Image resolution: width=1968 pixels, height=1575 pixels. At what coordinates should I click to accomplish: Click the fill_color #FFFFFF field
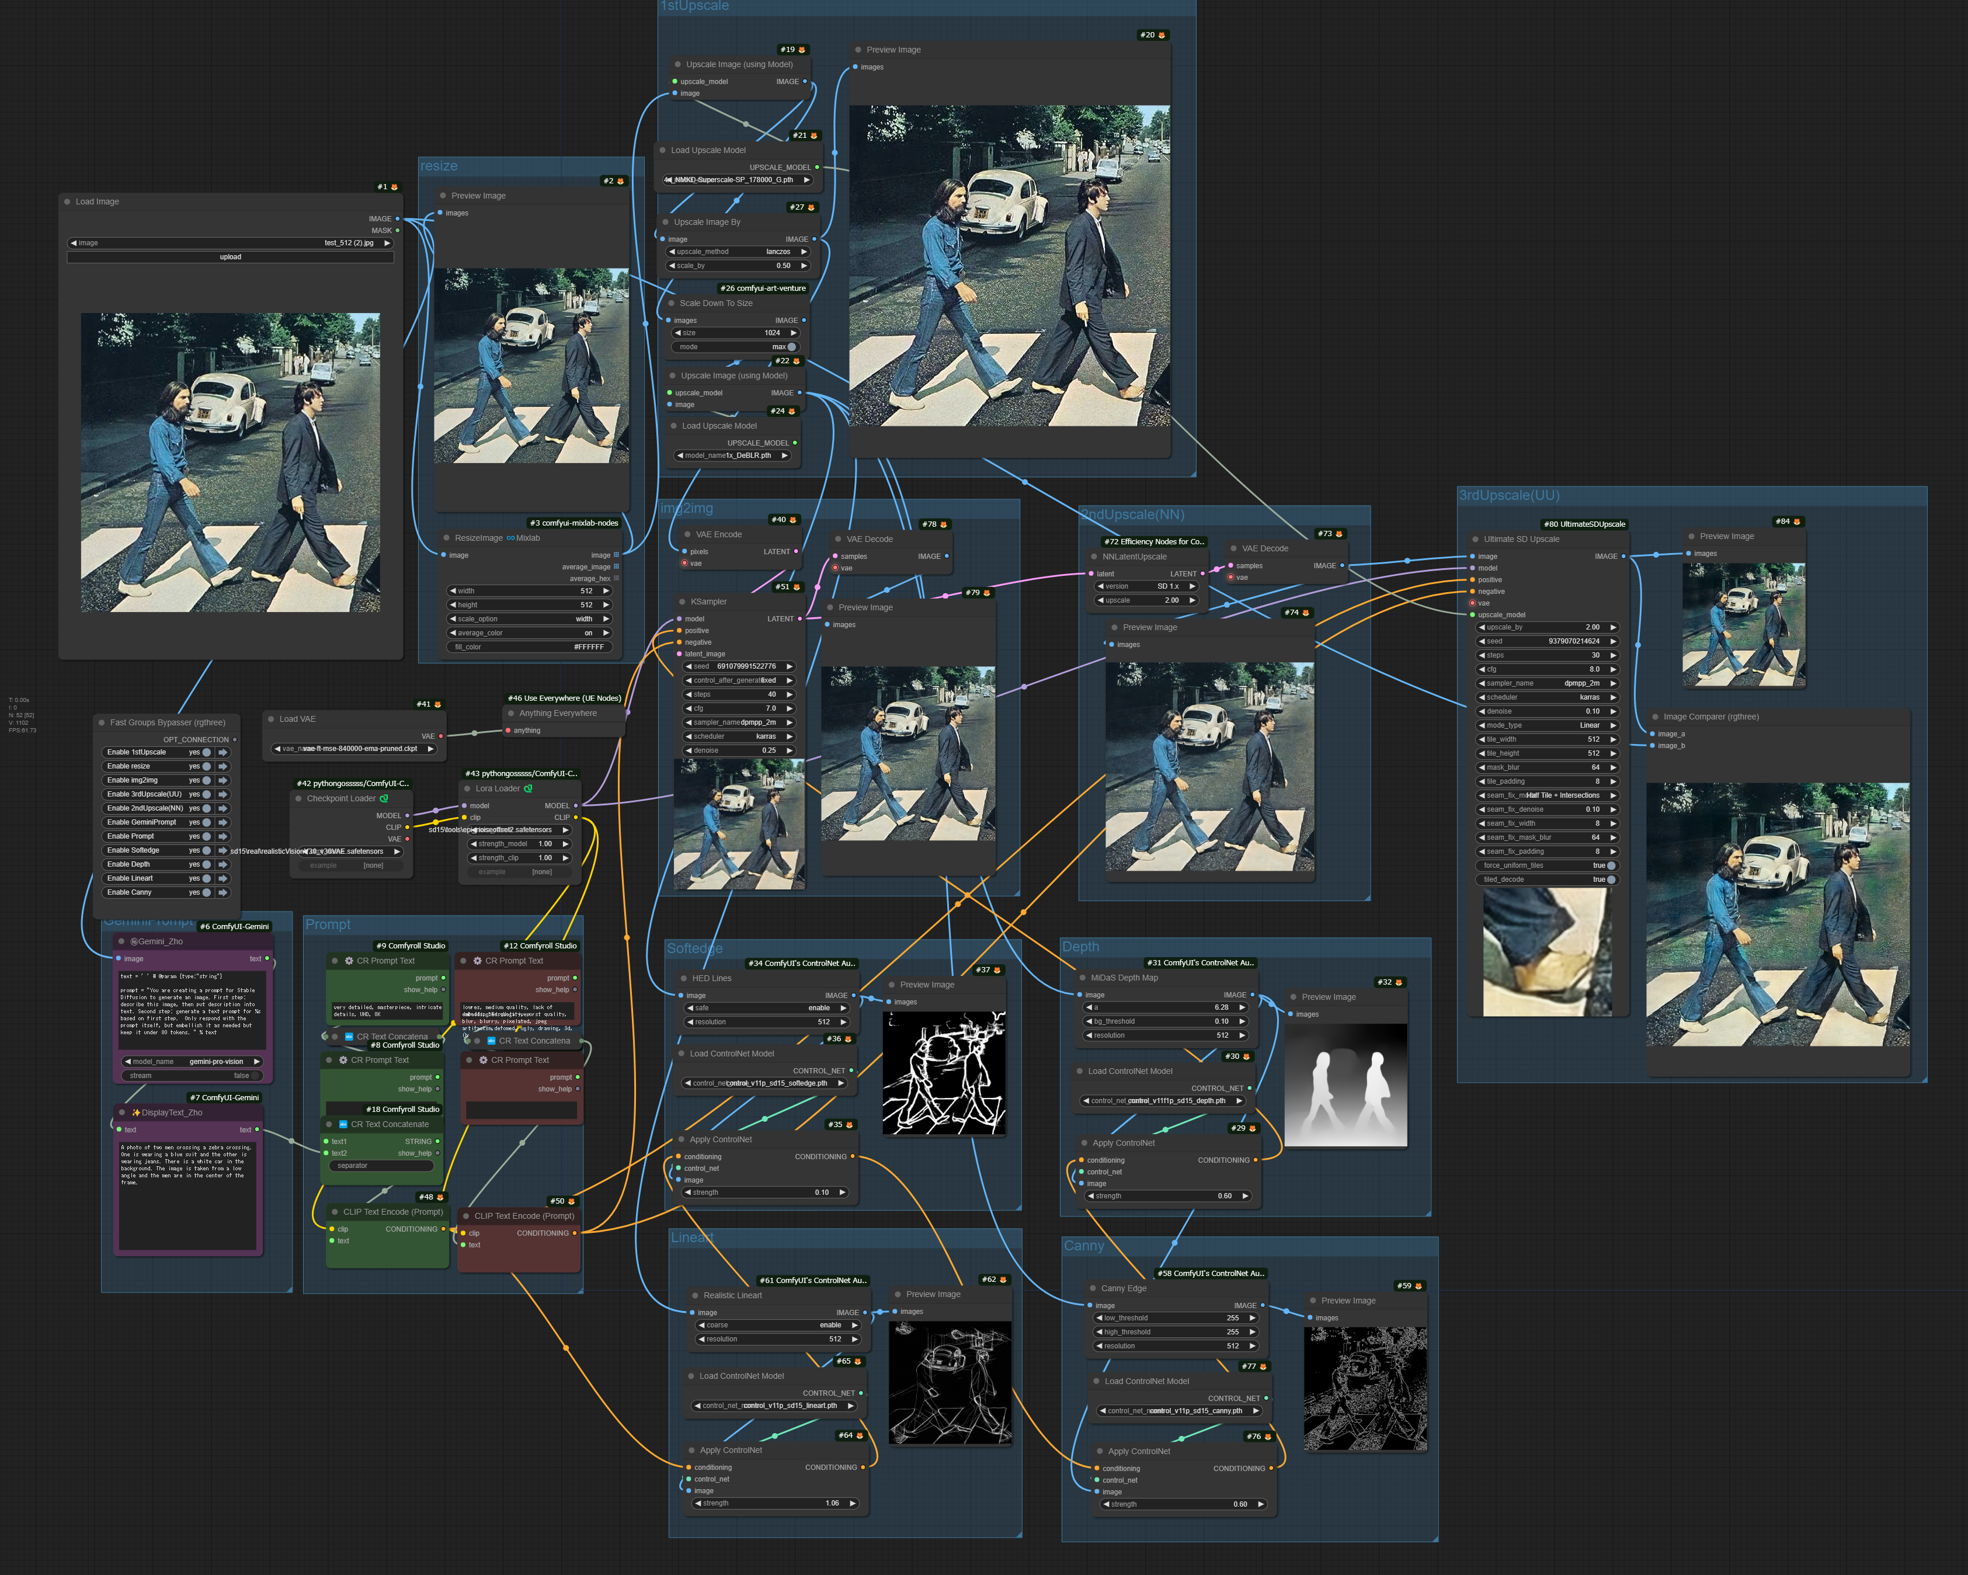530,648
